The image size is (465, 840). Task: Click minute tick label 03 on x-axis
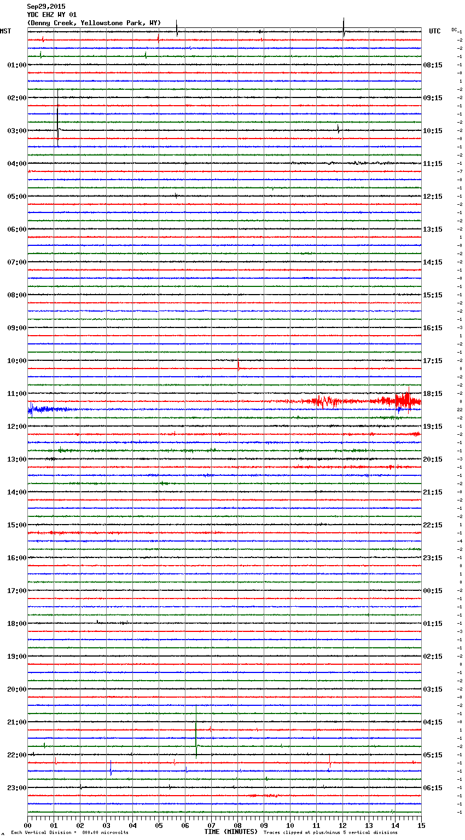pos(107,825)
